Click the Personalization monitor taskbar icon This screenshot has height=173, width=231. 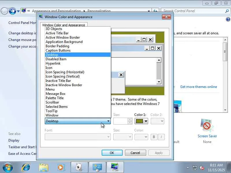[x=115, y=168]
